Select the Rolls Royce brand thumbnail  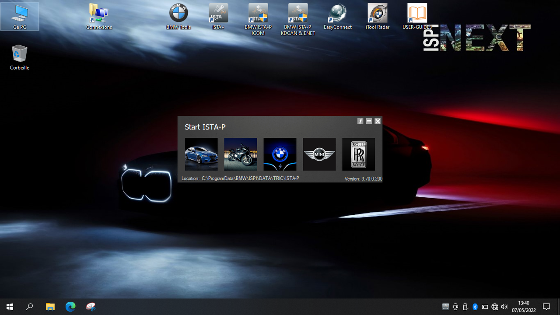pos(359,154)
